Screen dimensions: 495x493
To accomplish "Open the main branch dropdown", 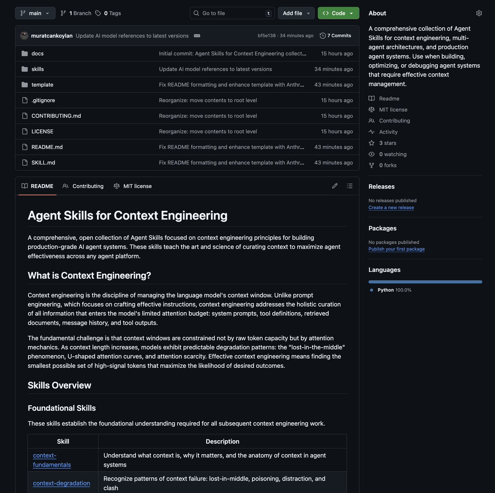I will pyautogui.click(x=35, y=13).
